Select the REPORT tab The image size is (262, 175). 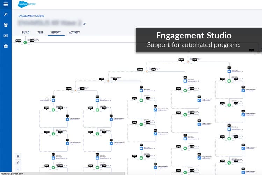tap(56, 33)
